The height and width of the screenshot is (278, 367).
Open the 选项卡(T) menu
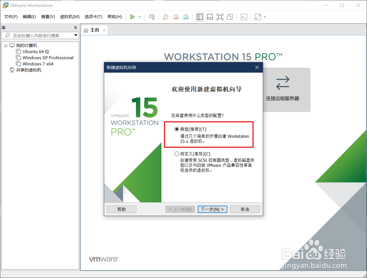[93, 17]
